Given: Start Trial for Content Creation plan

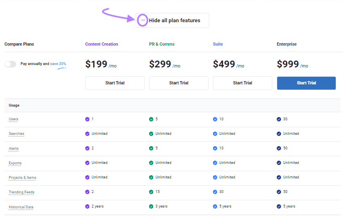Looking at the screenshot, I should [115, 83].
